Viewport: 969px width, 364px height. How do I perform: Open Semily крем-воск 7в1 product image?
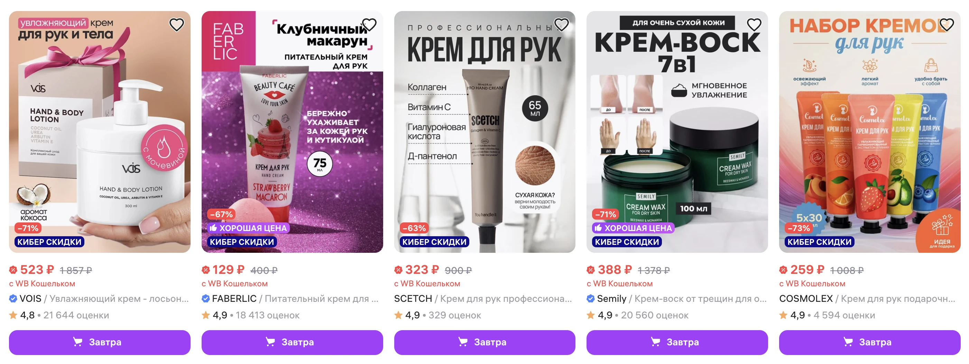[677, 132]
